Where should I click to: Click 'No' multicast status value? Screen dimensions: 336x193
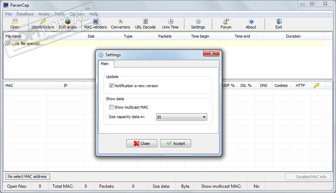[256, 186]
